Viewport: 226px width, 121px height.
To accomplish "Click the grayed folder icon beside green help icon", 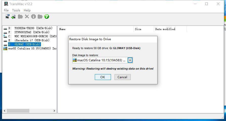I will tap(40, 17).
